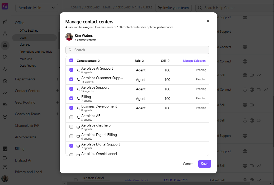Click the Search Help Center field
This screenshot has width=274, height=185.
pyautogui.click(x=234, y=8)
